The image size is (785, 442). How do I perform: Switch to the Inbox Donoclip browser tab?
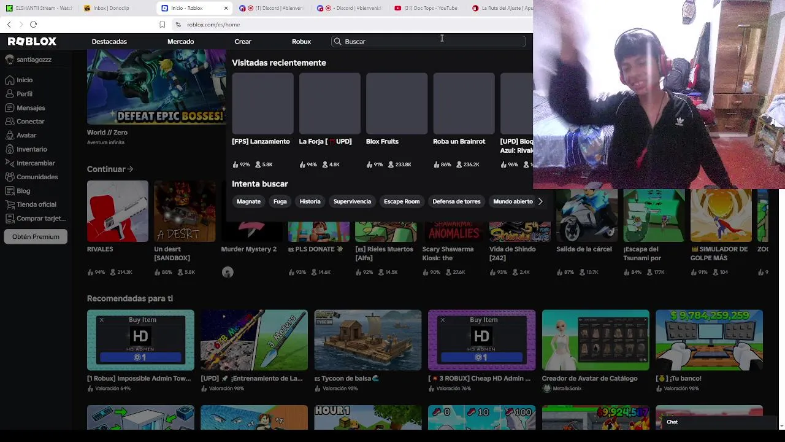pos(110,8)
